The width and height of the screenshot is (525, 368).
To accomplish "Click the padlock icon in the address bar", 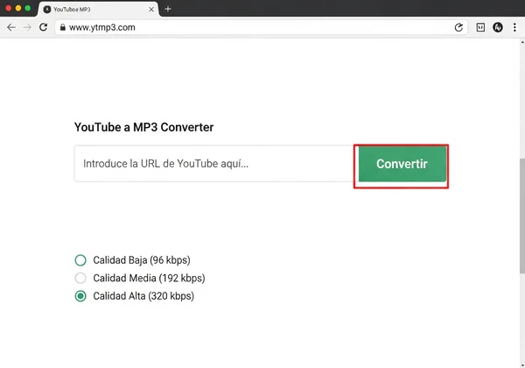I will pos(63,27).
